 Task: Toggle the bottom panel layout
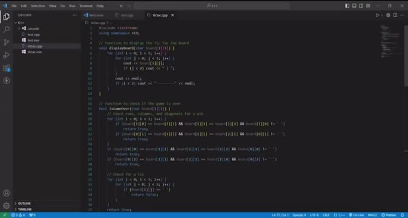pos(354,5)
